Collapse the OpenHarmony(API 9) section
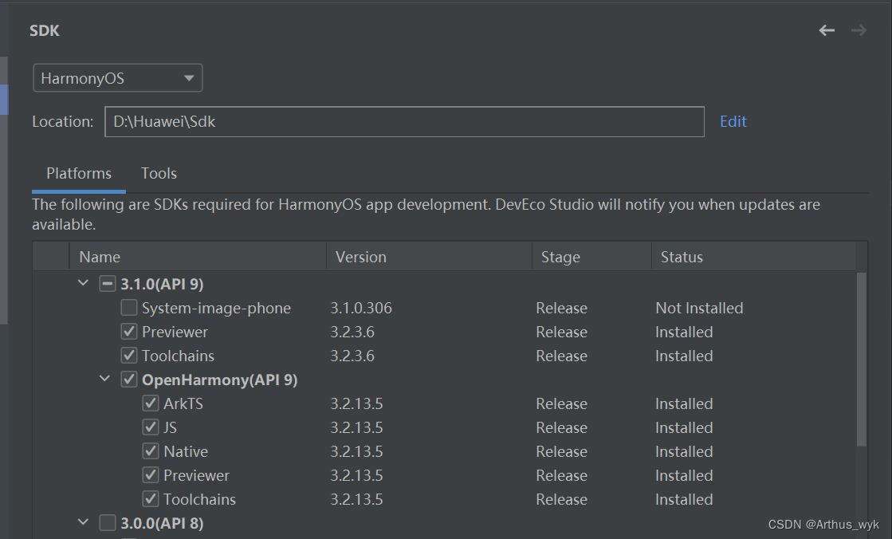Screen dimensions: 892x539 (105, 380)
